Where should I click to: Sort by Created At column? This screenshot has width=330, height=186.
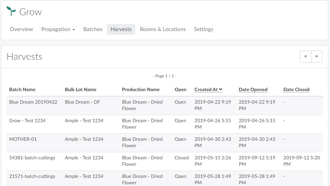(x=206, y=89)
